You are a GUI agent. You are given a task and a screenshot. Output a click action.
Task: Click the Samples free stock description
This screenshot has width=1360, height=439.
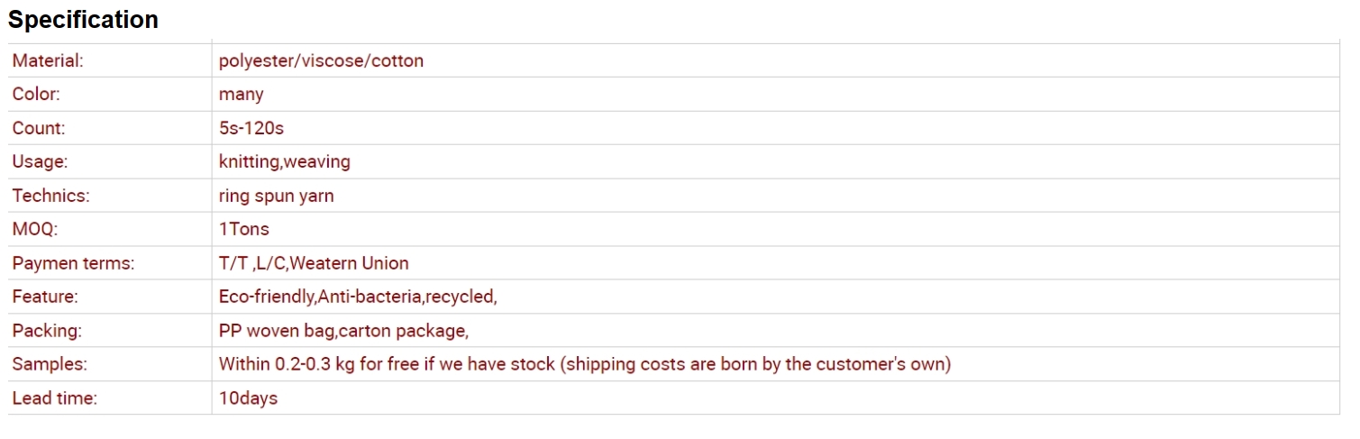coord(585,364)
